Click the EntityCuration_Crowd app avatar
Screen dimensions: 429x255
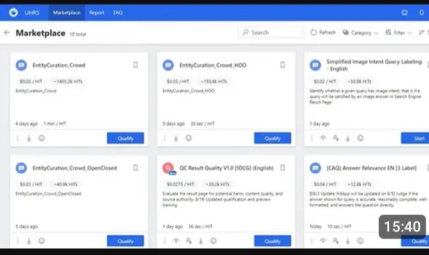[21, 65]
